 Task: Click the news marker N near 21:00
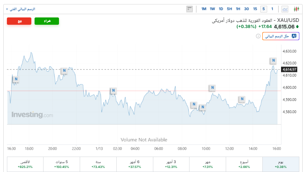click(64, 71)
